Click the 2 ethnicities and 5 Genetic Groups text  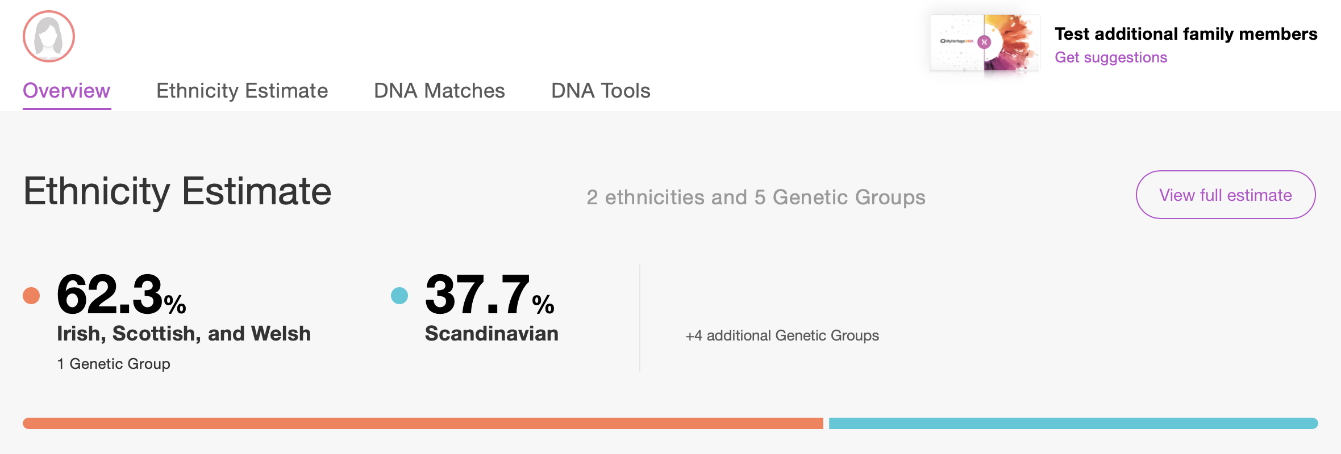pyautogui.click(x=756, y=197)
